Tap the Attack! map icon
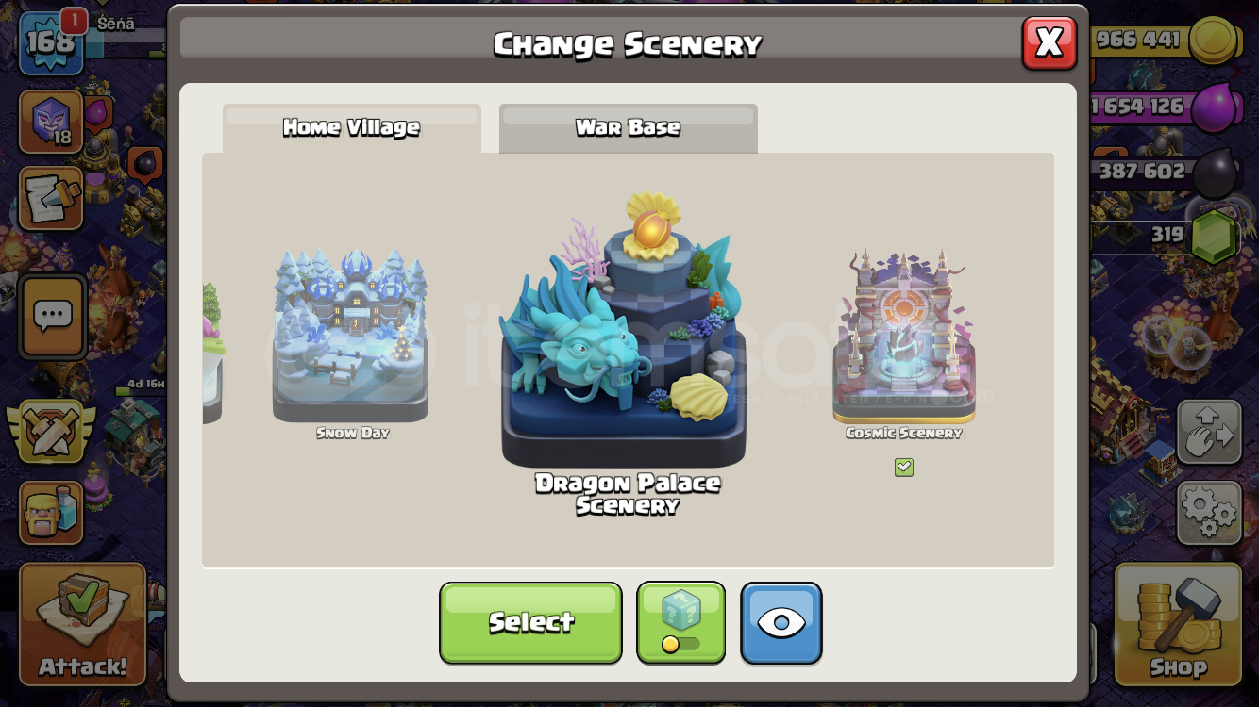1259x707 pixels. click(x=82, y=624)
